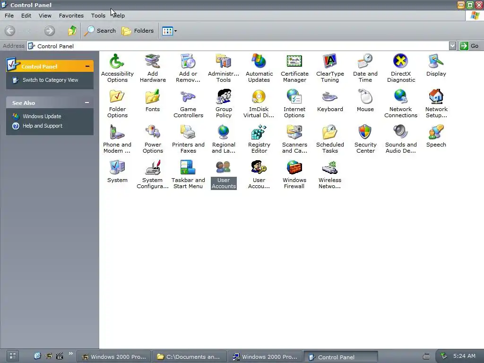Image resolution: width=484 pixels, height=363 pixels.
Task: Open System Configuration utility icon
Action: pos(153,174)
